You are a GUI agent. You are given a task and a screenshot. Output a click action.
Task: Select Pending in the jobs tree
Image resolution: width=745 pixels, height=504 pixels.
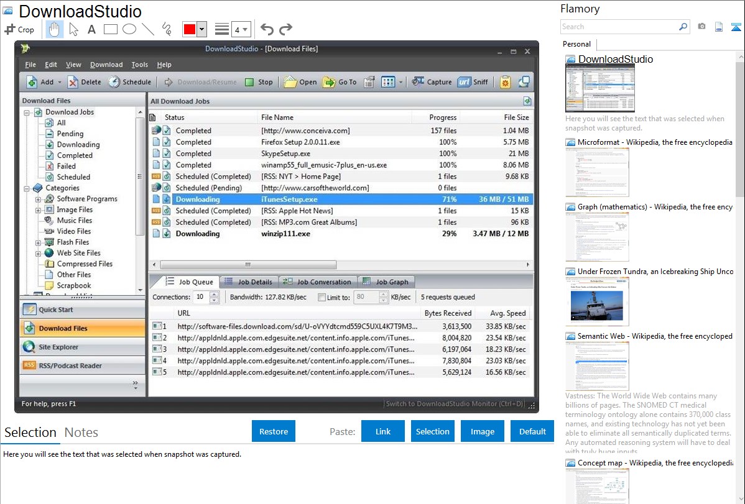click(70, 134)
